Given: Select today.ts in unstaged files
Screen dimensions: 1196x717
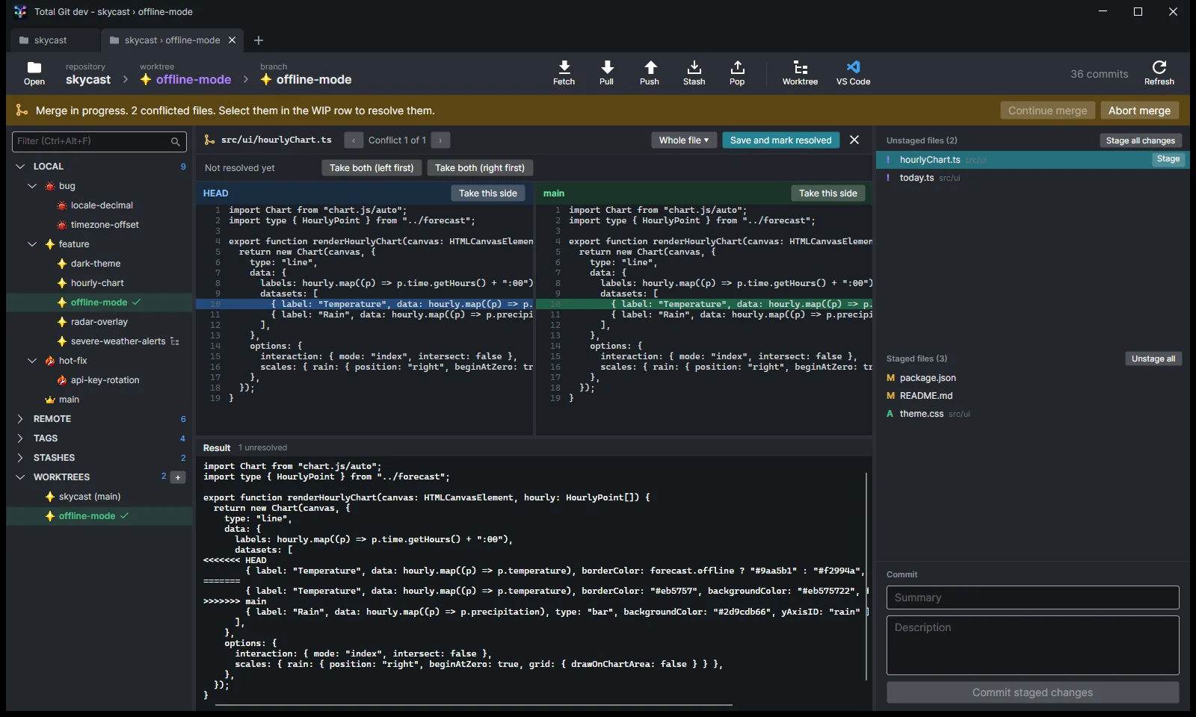Looking at the screenshot, I should 1032,178.
